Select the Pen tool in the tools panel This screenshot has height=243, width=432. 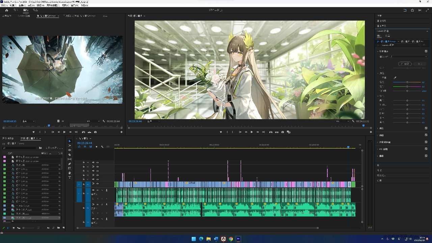click(70, 164)
